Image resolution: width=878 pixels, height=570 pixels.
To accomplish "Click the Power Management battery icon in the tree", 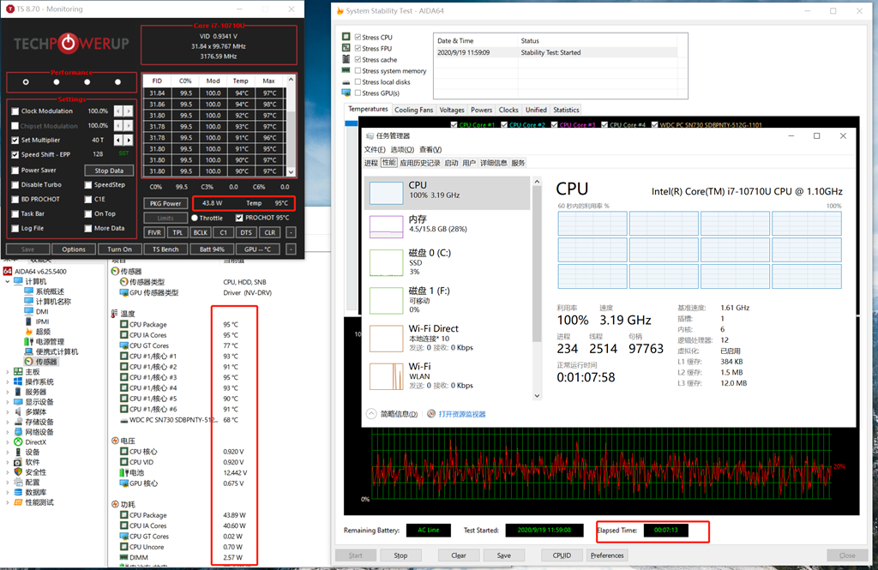I will (x=28, y=341).
